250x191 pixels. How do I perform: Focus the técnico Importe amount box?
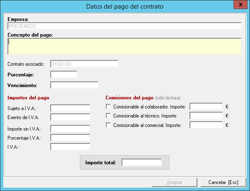coord(206,116)
